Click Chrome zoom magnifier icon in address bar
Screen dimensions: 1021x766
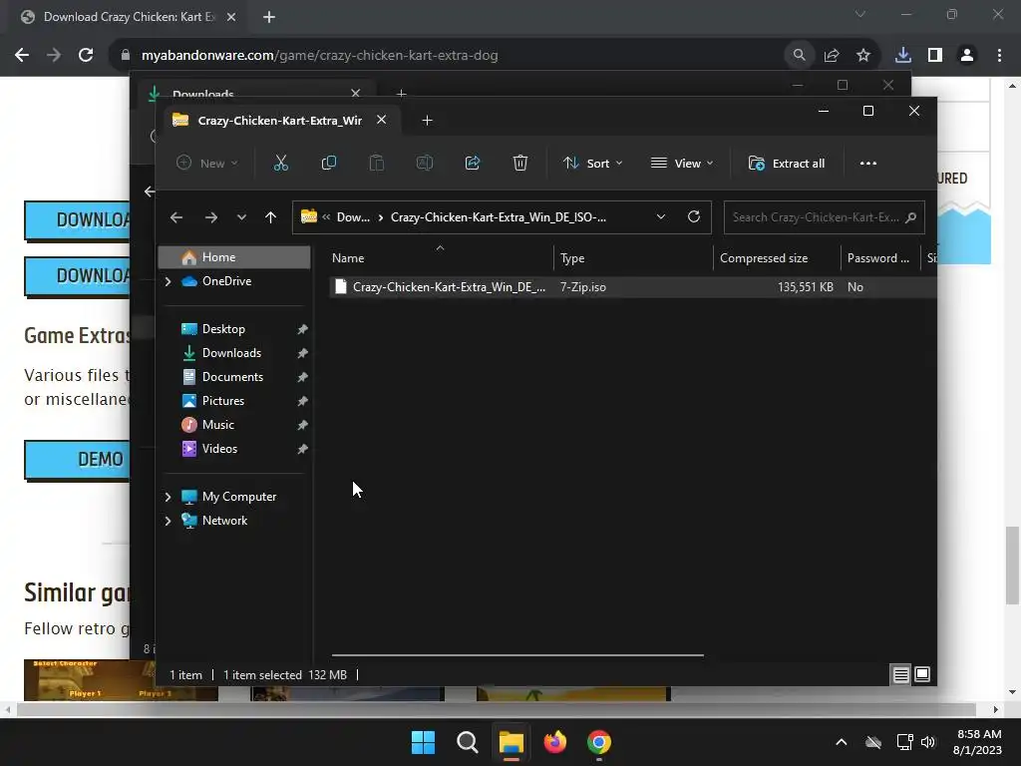pyautogui.click(x=799, y=56)
